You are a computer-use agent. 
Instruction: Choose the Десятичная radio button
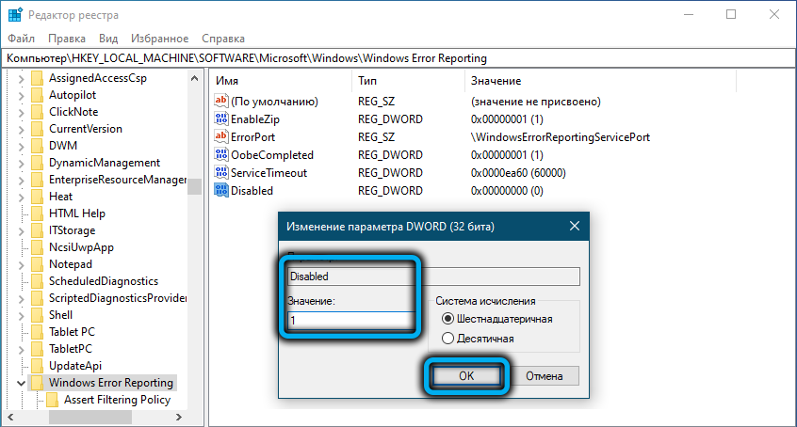(x=447, y=338)
